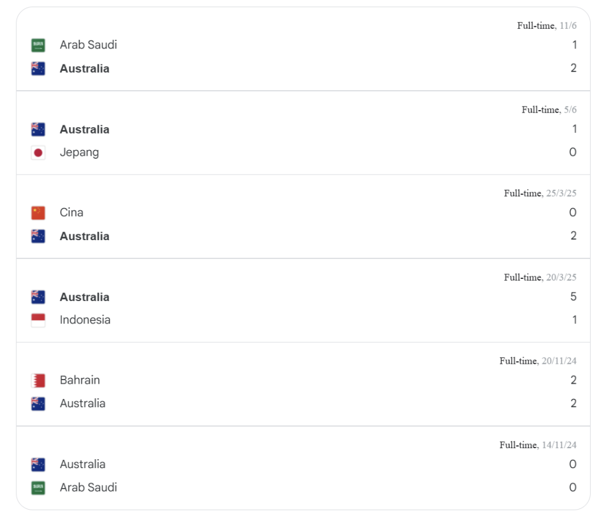Select the Indonesia team name

click(x=85, y=320)
